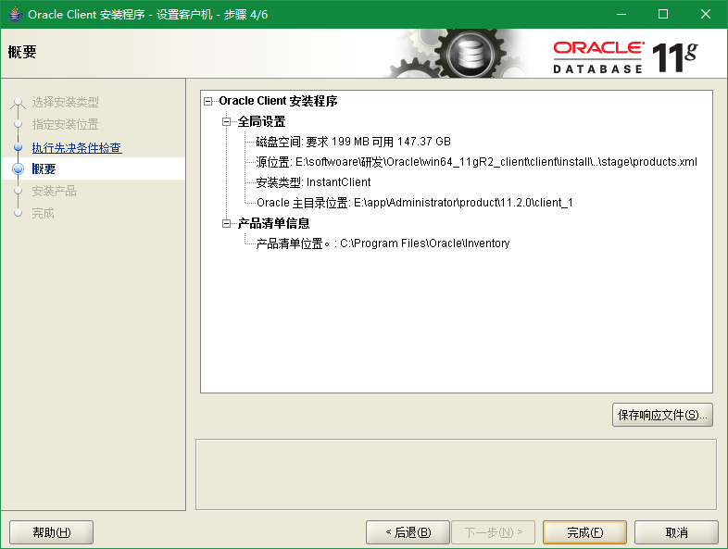728x549 pixels.
Task: Click the 执行先决条件检查 step bullet icon
Action: [x=18, y=147]
